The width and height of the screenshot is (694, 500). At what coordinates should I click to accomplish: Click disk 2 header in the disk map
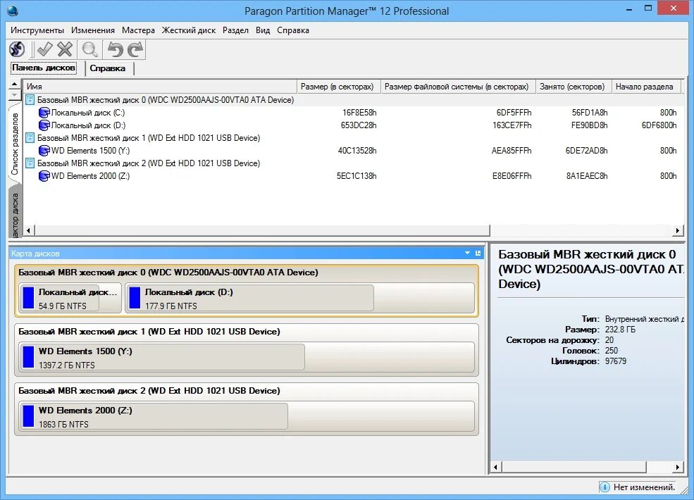pyautogui.click(x=149, y=391)
